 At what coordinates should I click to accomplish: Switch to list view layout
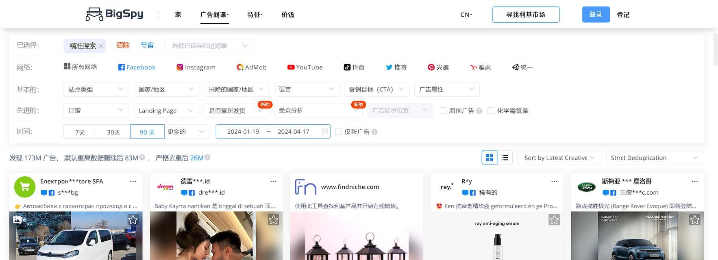[505, 158]
